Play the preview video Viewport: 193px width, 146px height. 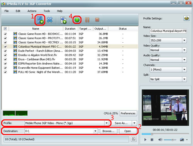145,139
